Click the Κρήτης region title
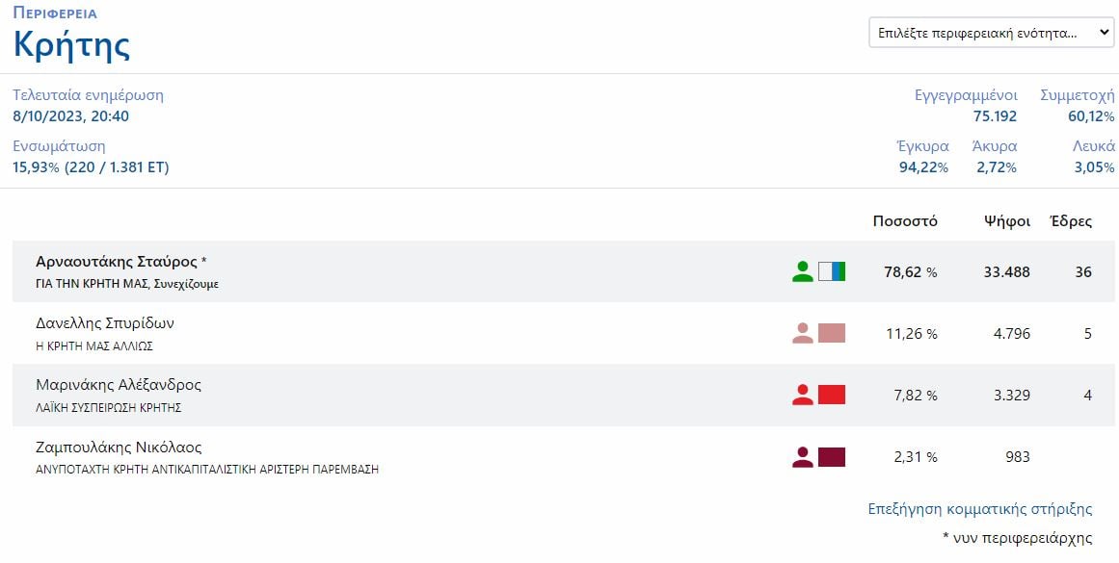The width and height of the screenshot is (1119, 563). tap(71, 44)
